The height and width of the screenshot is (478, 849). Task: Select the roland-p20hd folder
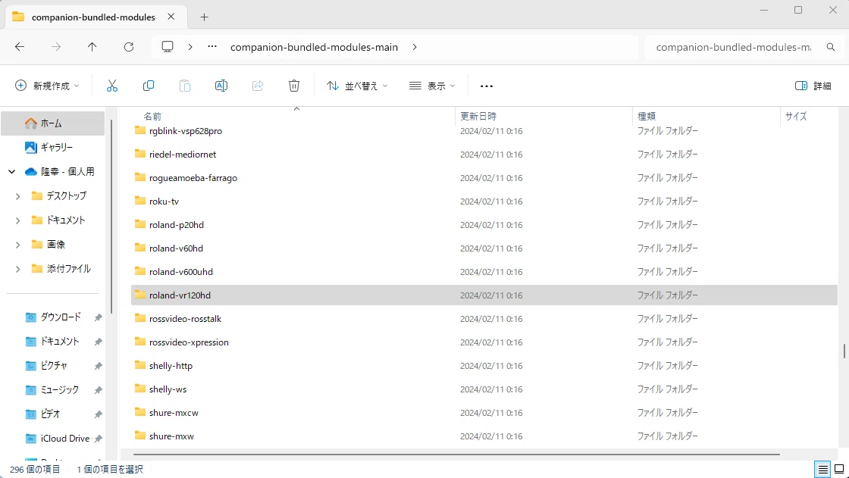(177, 225)
